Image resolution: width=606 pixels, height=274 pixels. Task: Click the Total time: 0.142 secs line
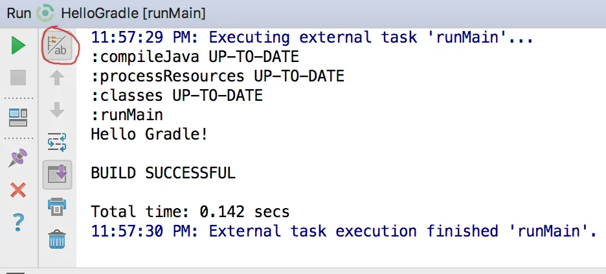190,211
